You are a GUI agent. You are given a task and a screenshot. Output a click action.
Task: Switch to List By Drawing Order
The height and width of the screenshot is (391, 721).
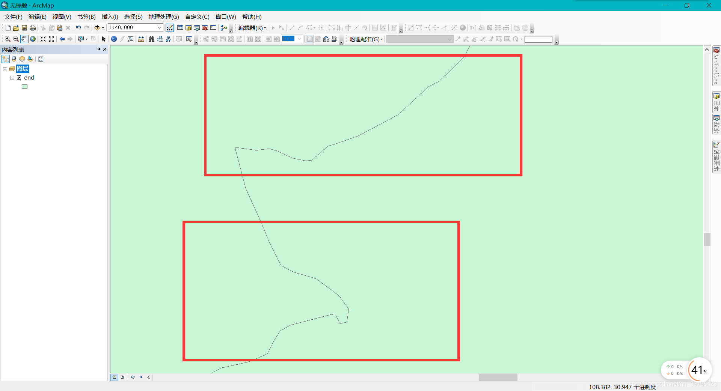[x=6, y=59]
